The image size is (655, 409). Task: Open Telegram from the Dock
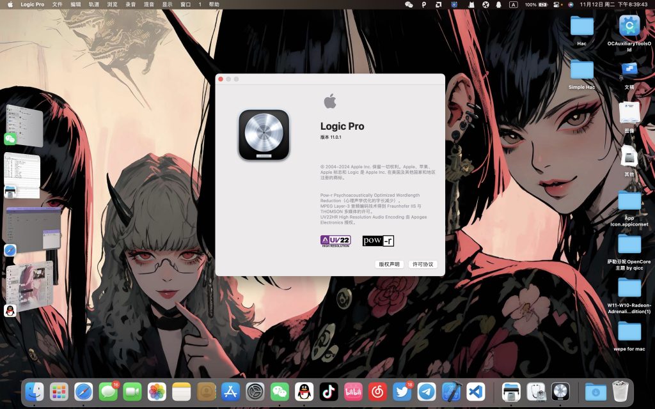[x=427, y=392]
